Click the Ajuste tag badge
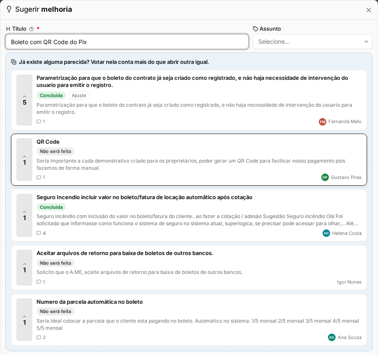 (x=79, y=95)
